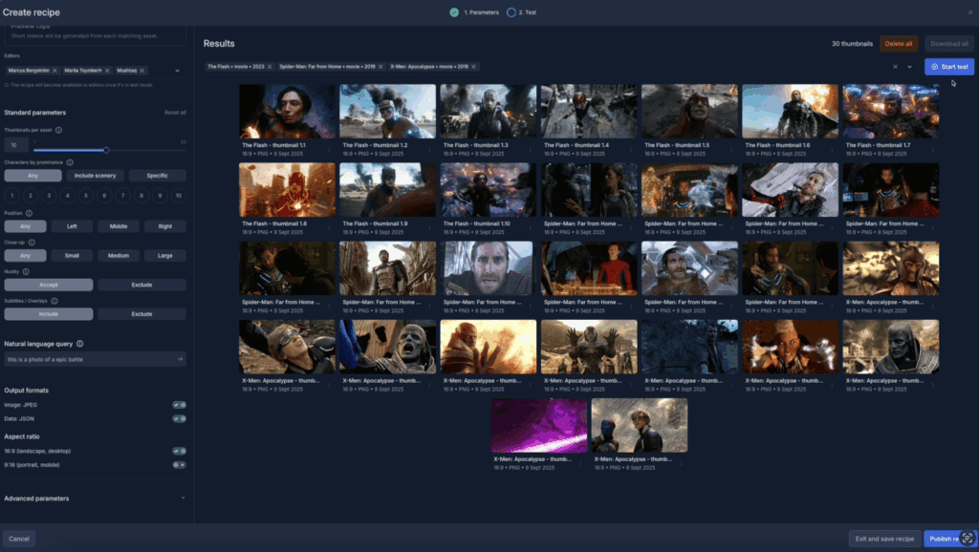
Task: Clear all asset filters with the X icon
Action: click(x=895, y=67)
